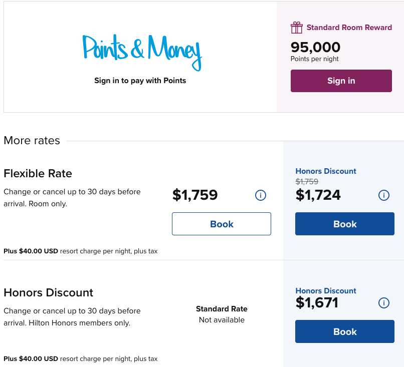Screen dimensions: 404x367
Task: Click the 95,000 points per night value
Action: click(x=316, y=48)
